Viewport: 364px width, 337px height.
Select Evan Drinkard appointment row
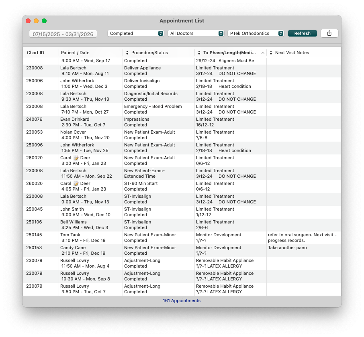point(182,122)
